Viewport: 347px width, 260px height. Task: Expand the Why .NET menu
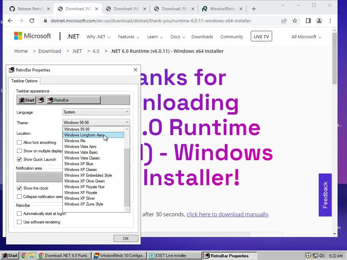coord(98,37)
